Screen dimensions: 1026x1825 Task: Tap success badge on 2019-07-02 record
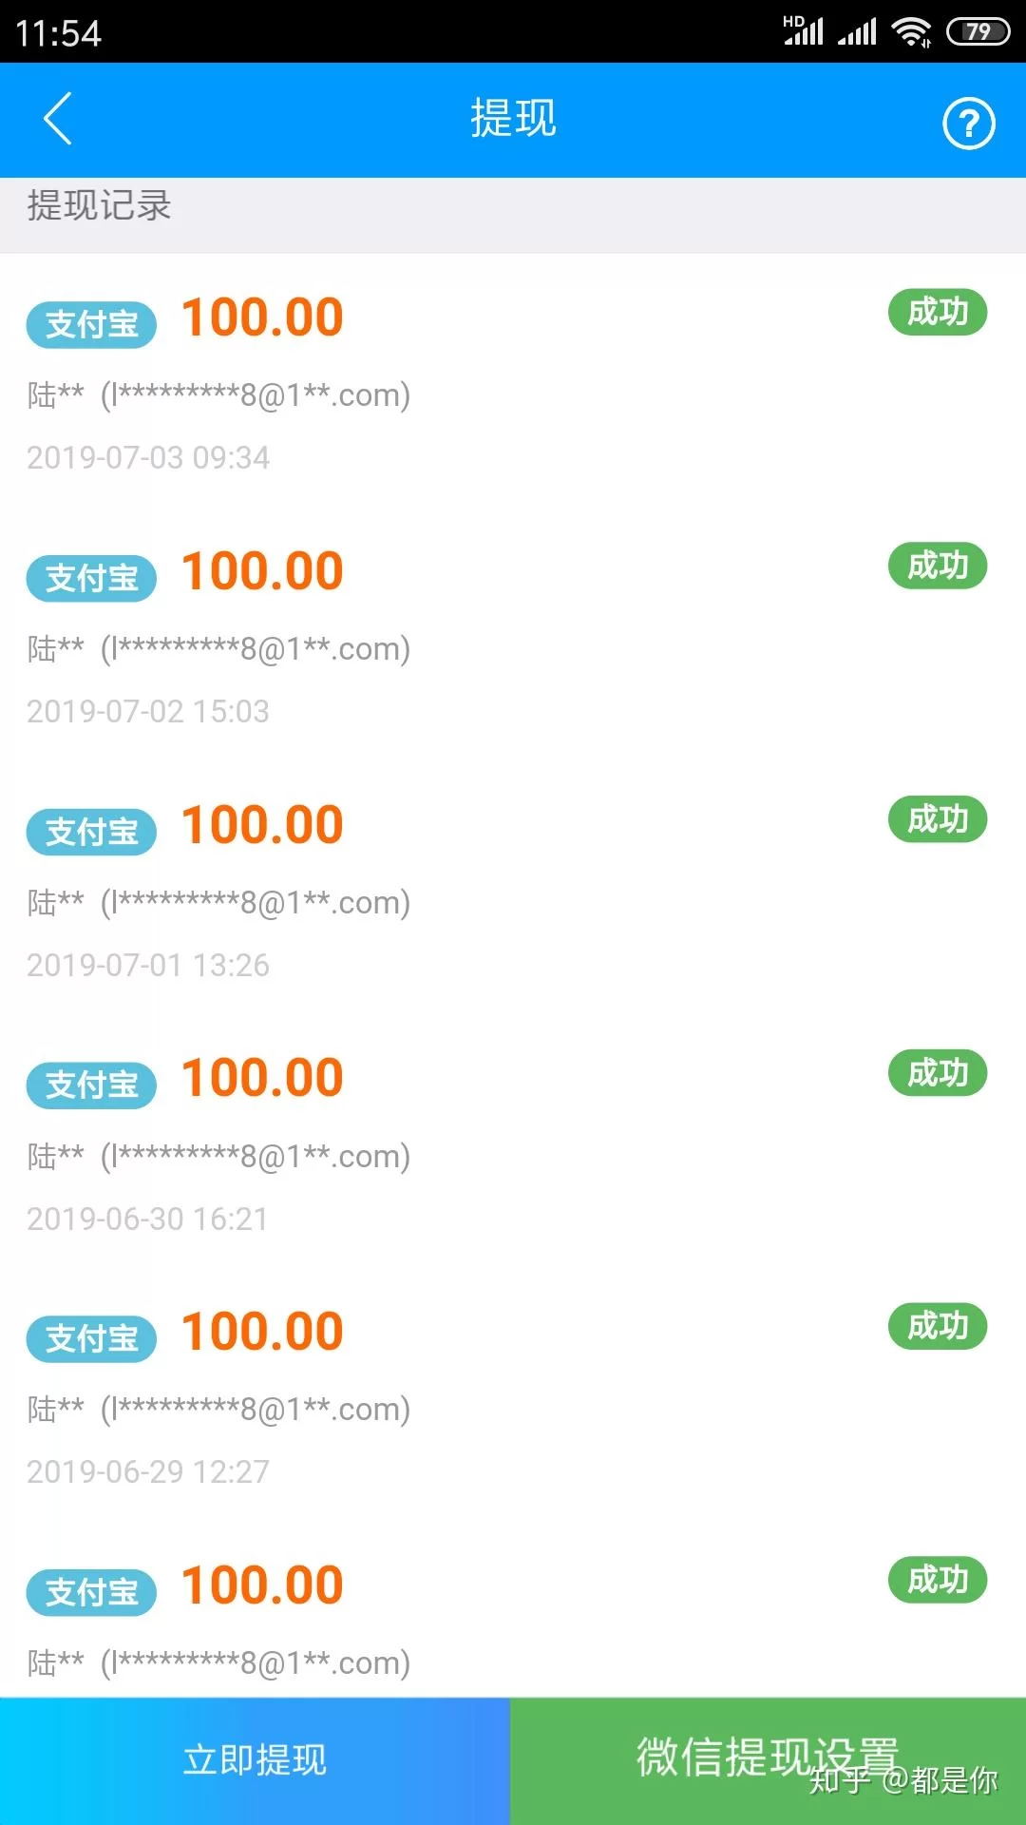tap(937, 566)
